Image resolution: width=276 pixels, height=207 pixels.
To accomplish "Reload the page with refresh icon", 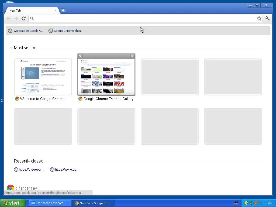I will (24, 18).
